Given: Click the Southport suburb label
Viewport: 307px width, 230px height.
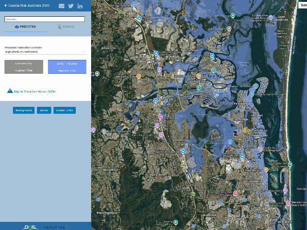Looking at the screenshot, I should click(263, 212).
